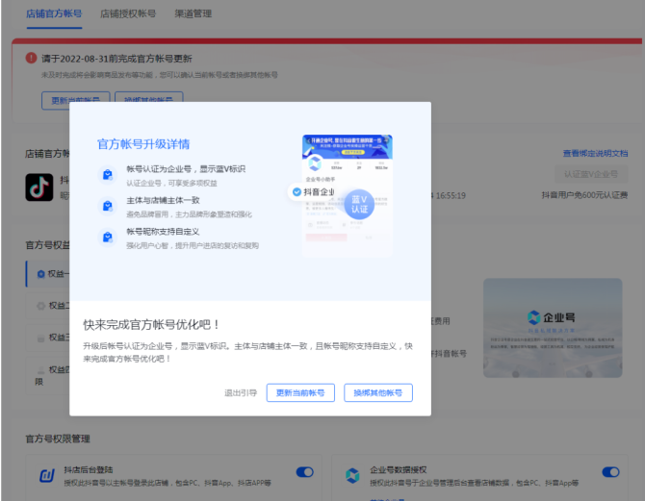Click the 认证蓝V企业号 button
This screenshot has height=501, width=645.
[591, 174]
